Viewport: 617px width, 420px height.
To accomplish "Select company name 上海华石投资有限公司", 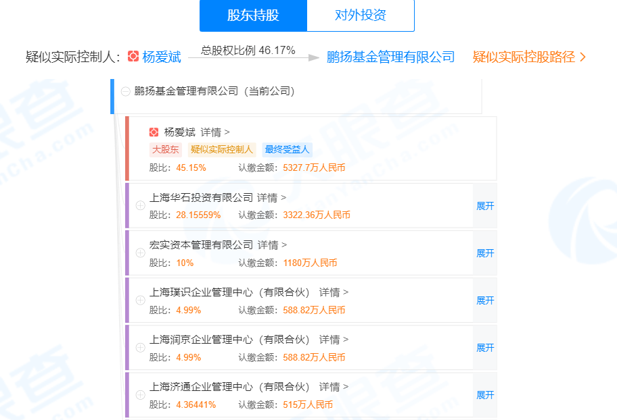I will [x=201, y=198].
